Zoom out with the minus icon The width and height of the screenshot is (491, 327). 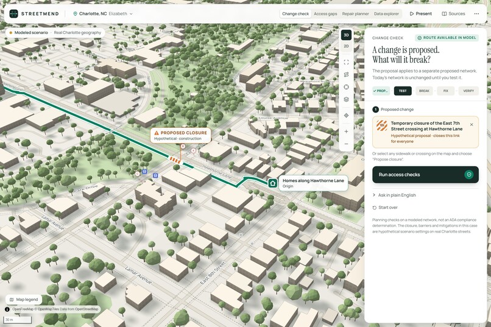tap(346, 144)
